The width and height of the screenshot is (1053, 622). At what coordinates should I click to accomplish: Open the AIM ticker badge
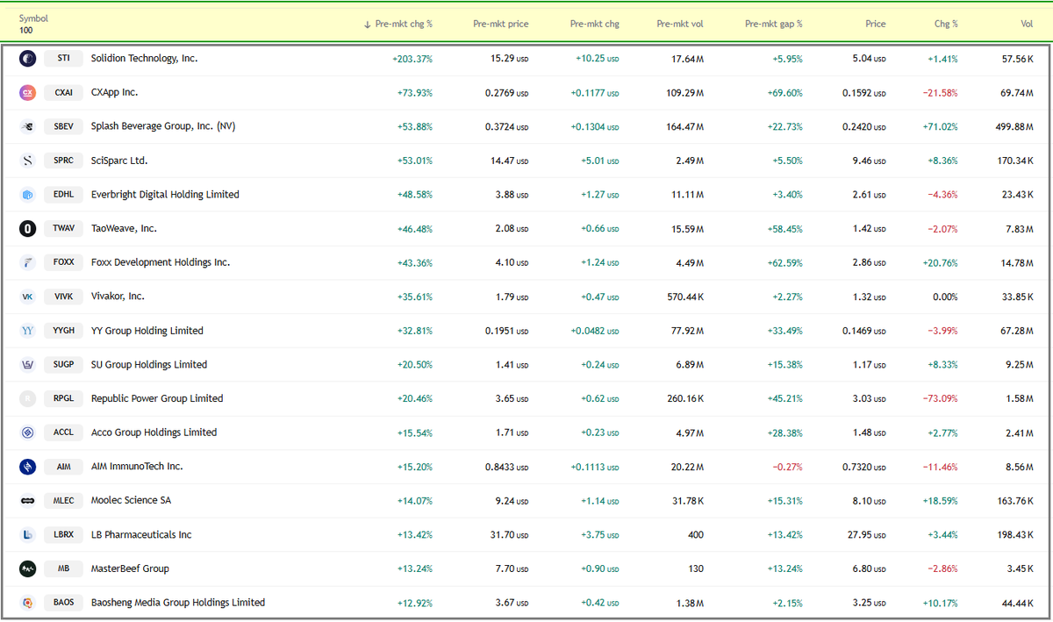63,467
